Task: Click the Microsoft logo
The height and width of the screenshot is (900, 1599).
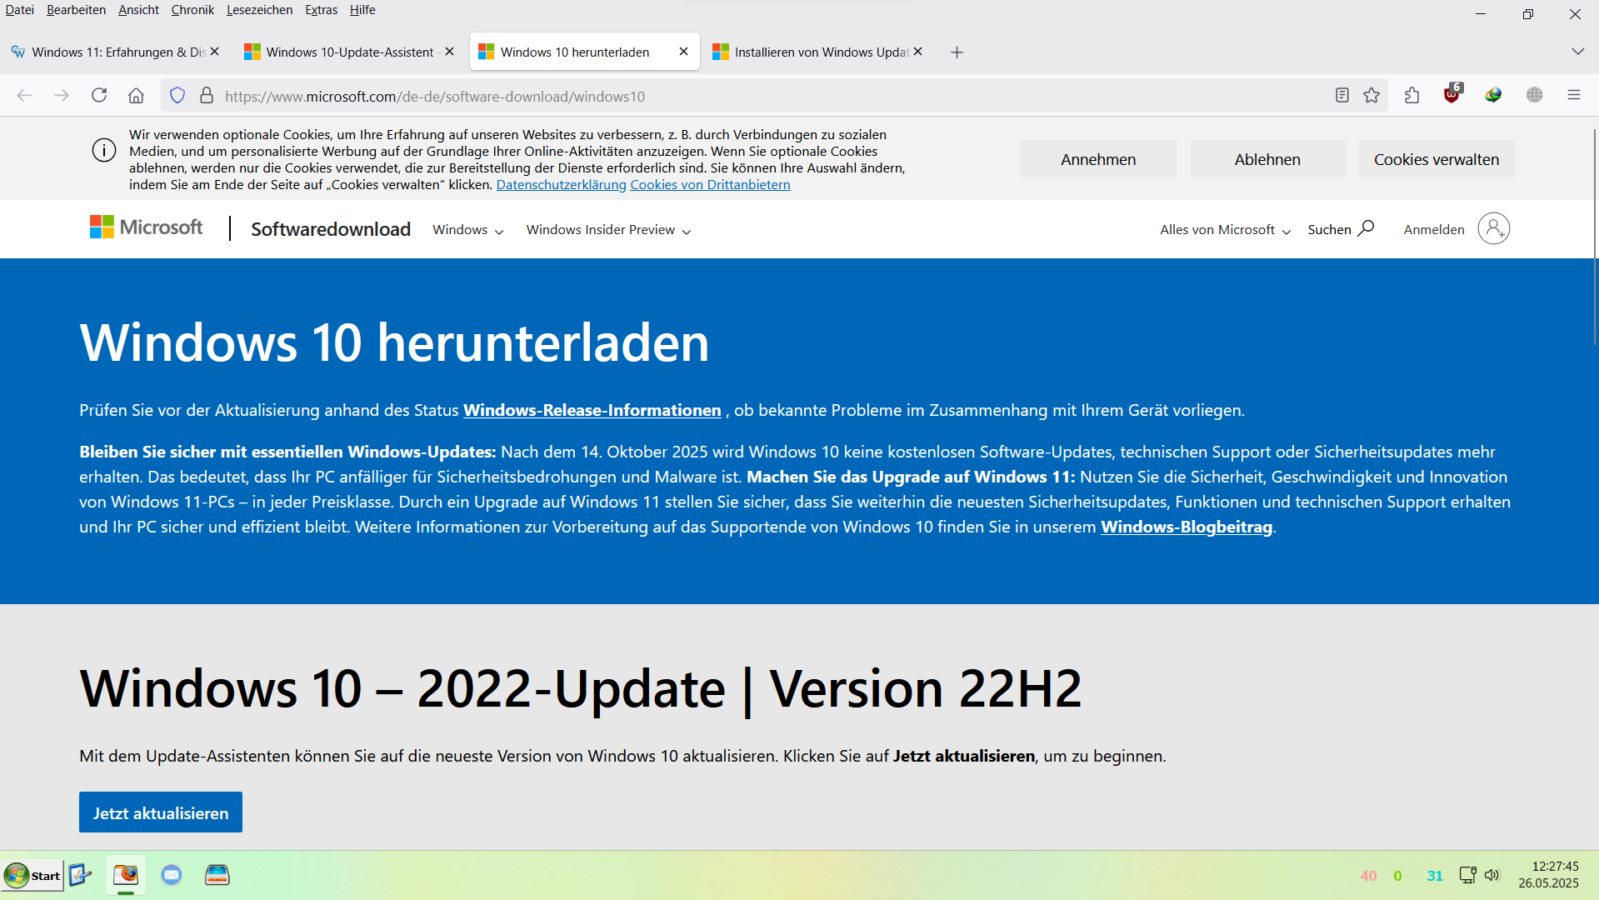Action: coord(146,227)
